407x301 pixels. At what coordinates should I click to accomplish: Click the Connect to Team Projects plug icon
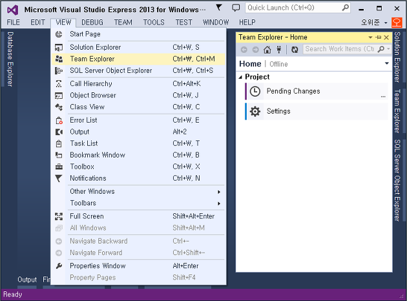tap(279, 49)
